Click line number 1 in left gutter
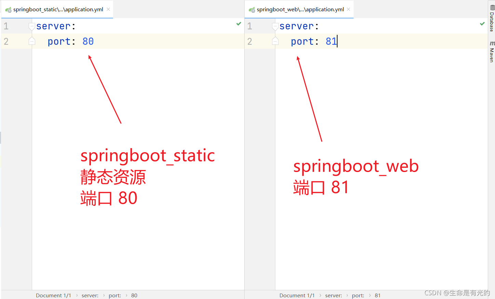The image size is (495, 299). coord(6,26)
